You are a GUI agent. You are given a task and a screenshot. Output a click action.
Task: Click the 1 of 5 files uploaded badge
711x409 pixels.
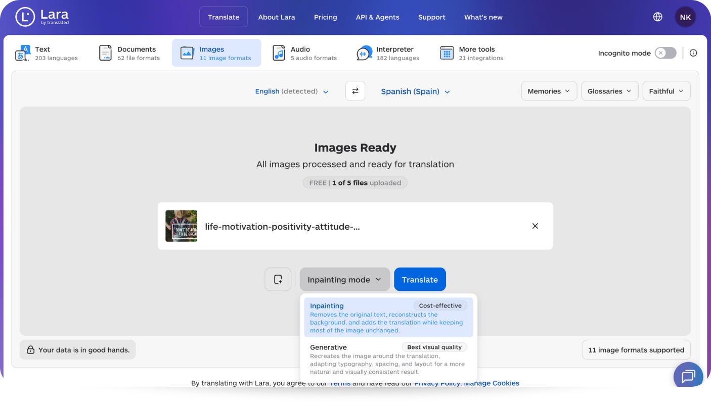(x=355, y=183)
